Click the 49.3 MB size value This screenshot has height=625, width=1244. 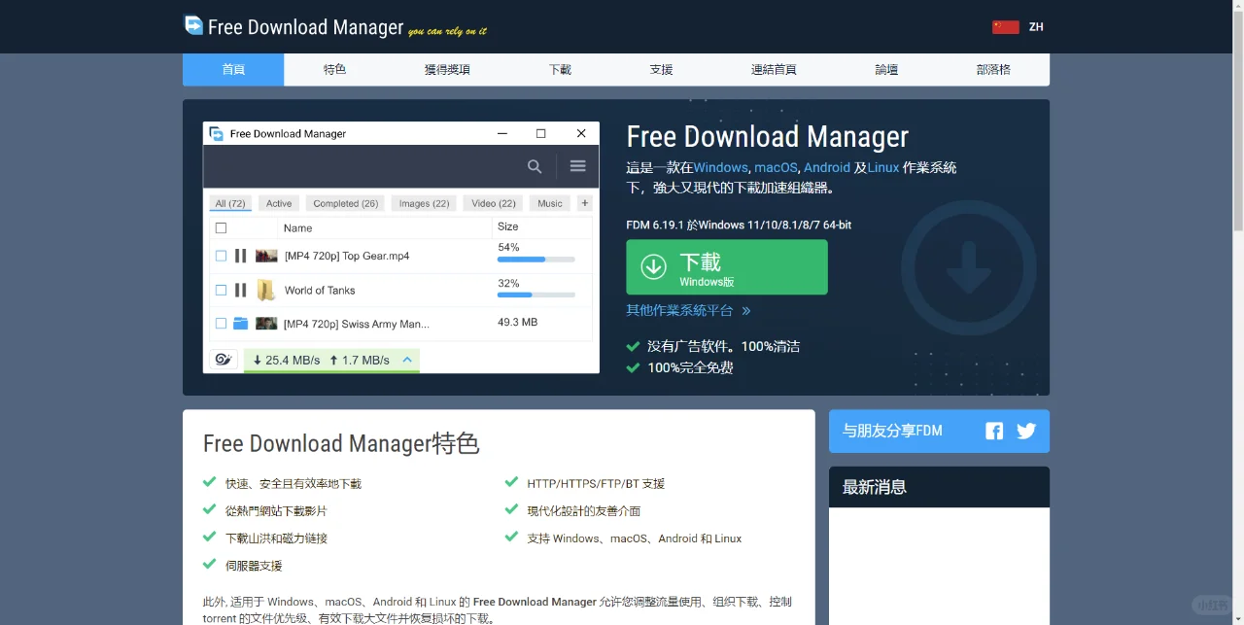517,322
